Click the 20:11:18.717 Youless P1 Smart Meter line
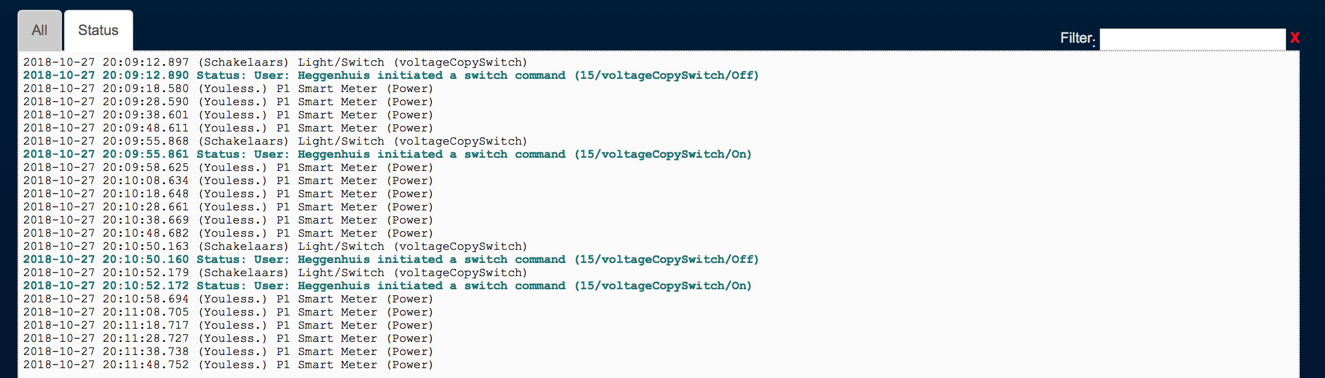This screenshot has width=1325, height=378. (228, 325)
